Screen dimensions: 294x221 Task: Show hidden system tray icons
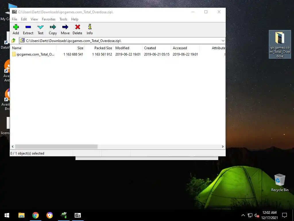(x=243, y=215)
